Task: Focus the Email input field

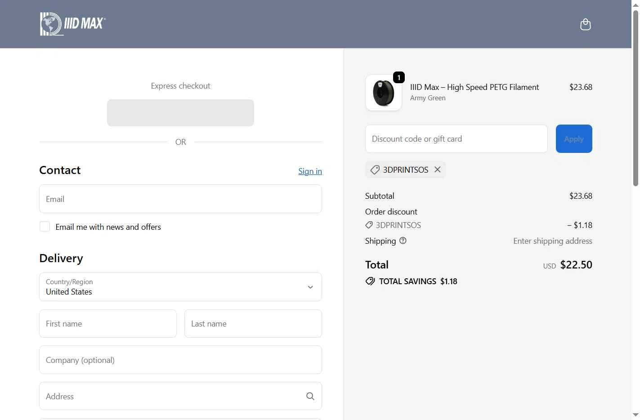Action: click(180, 199)
